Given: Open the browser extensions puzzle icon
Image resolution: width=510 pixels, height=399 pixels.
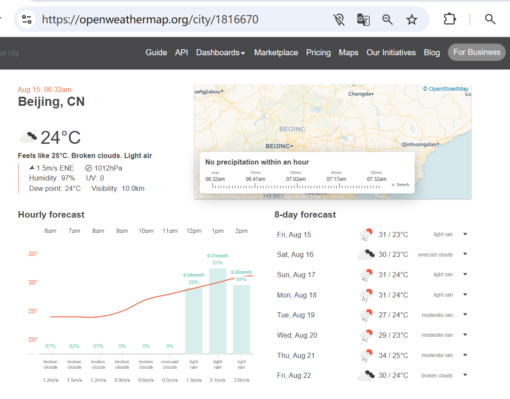Looking at the screenshot, I should (x=450, y=19).
